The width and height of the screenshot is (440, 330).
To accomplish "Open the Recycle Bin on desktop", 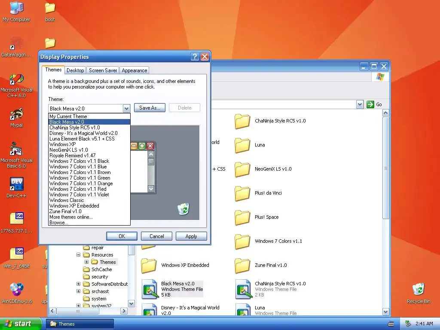I will (419, 293).
